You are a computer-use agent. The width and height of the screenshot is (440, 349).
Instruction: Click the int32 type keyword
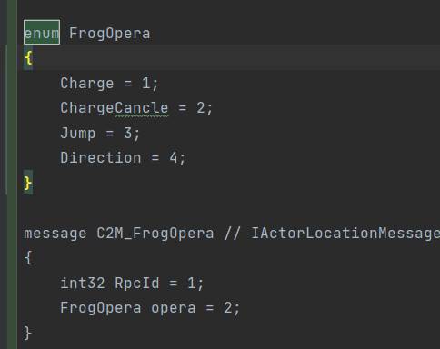[83, 284]
